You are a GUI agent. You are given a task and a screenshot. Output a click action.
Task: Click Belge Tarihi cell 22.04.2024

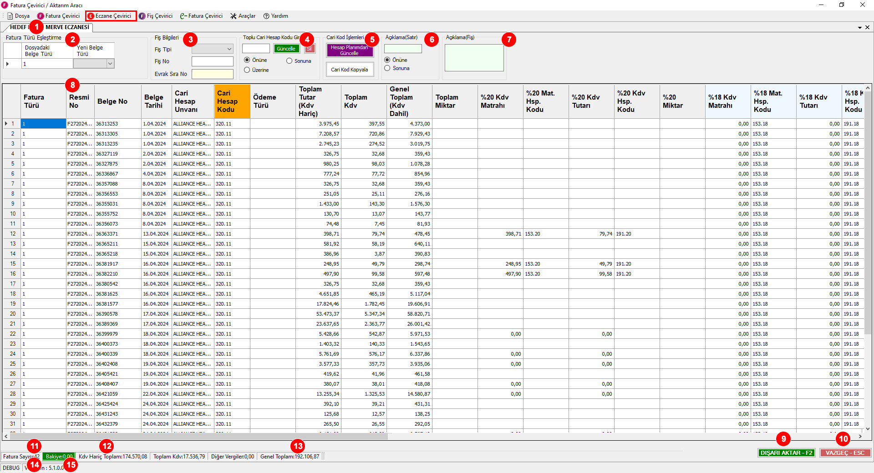pyautogui.click(x=157, y=394)
